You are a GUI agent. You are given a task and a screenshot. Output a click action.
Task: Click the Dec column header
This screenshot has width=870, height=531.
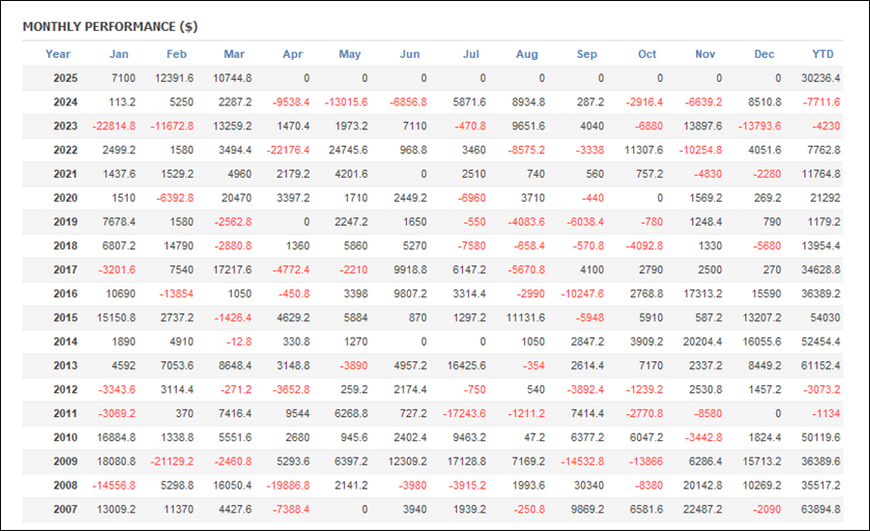point(764,54)
